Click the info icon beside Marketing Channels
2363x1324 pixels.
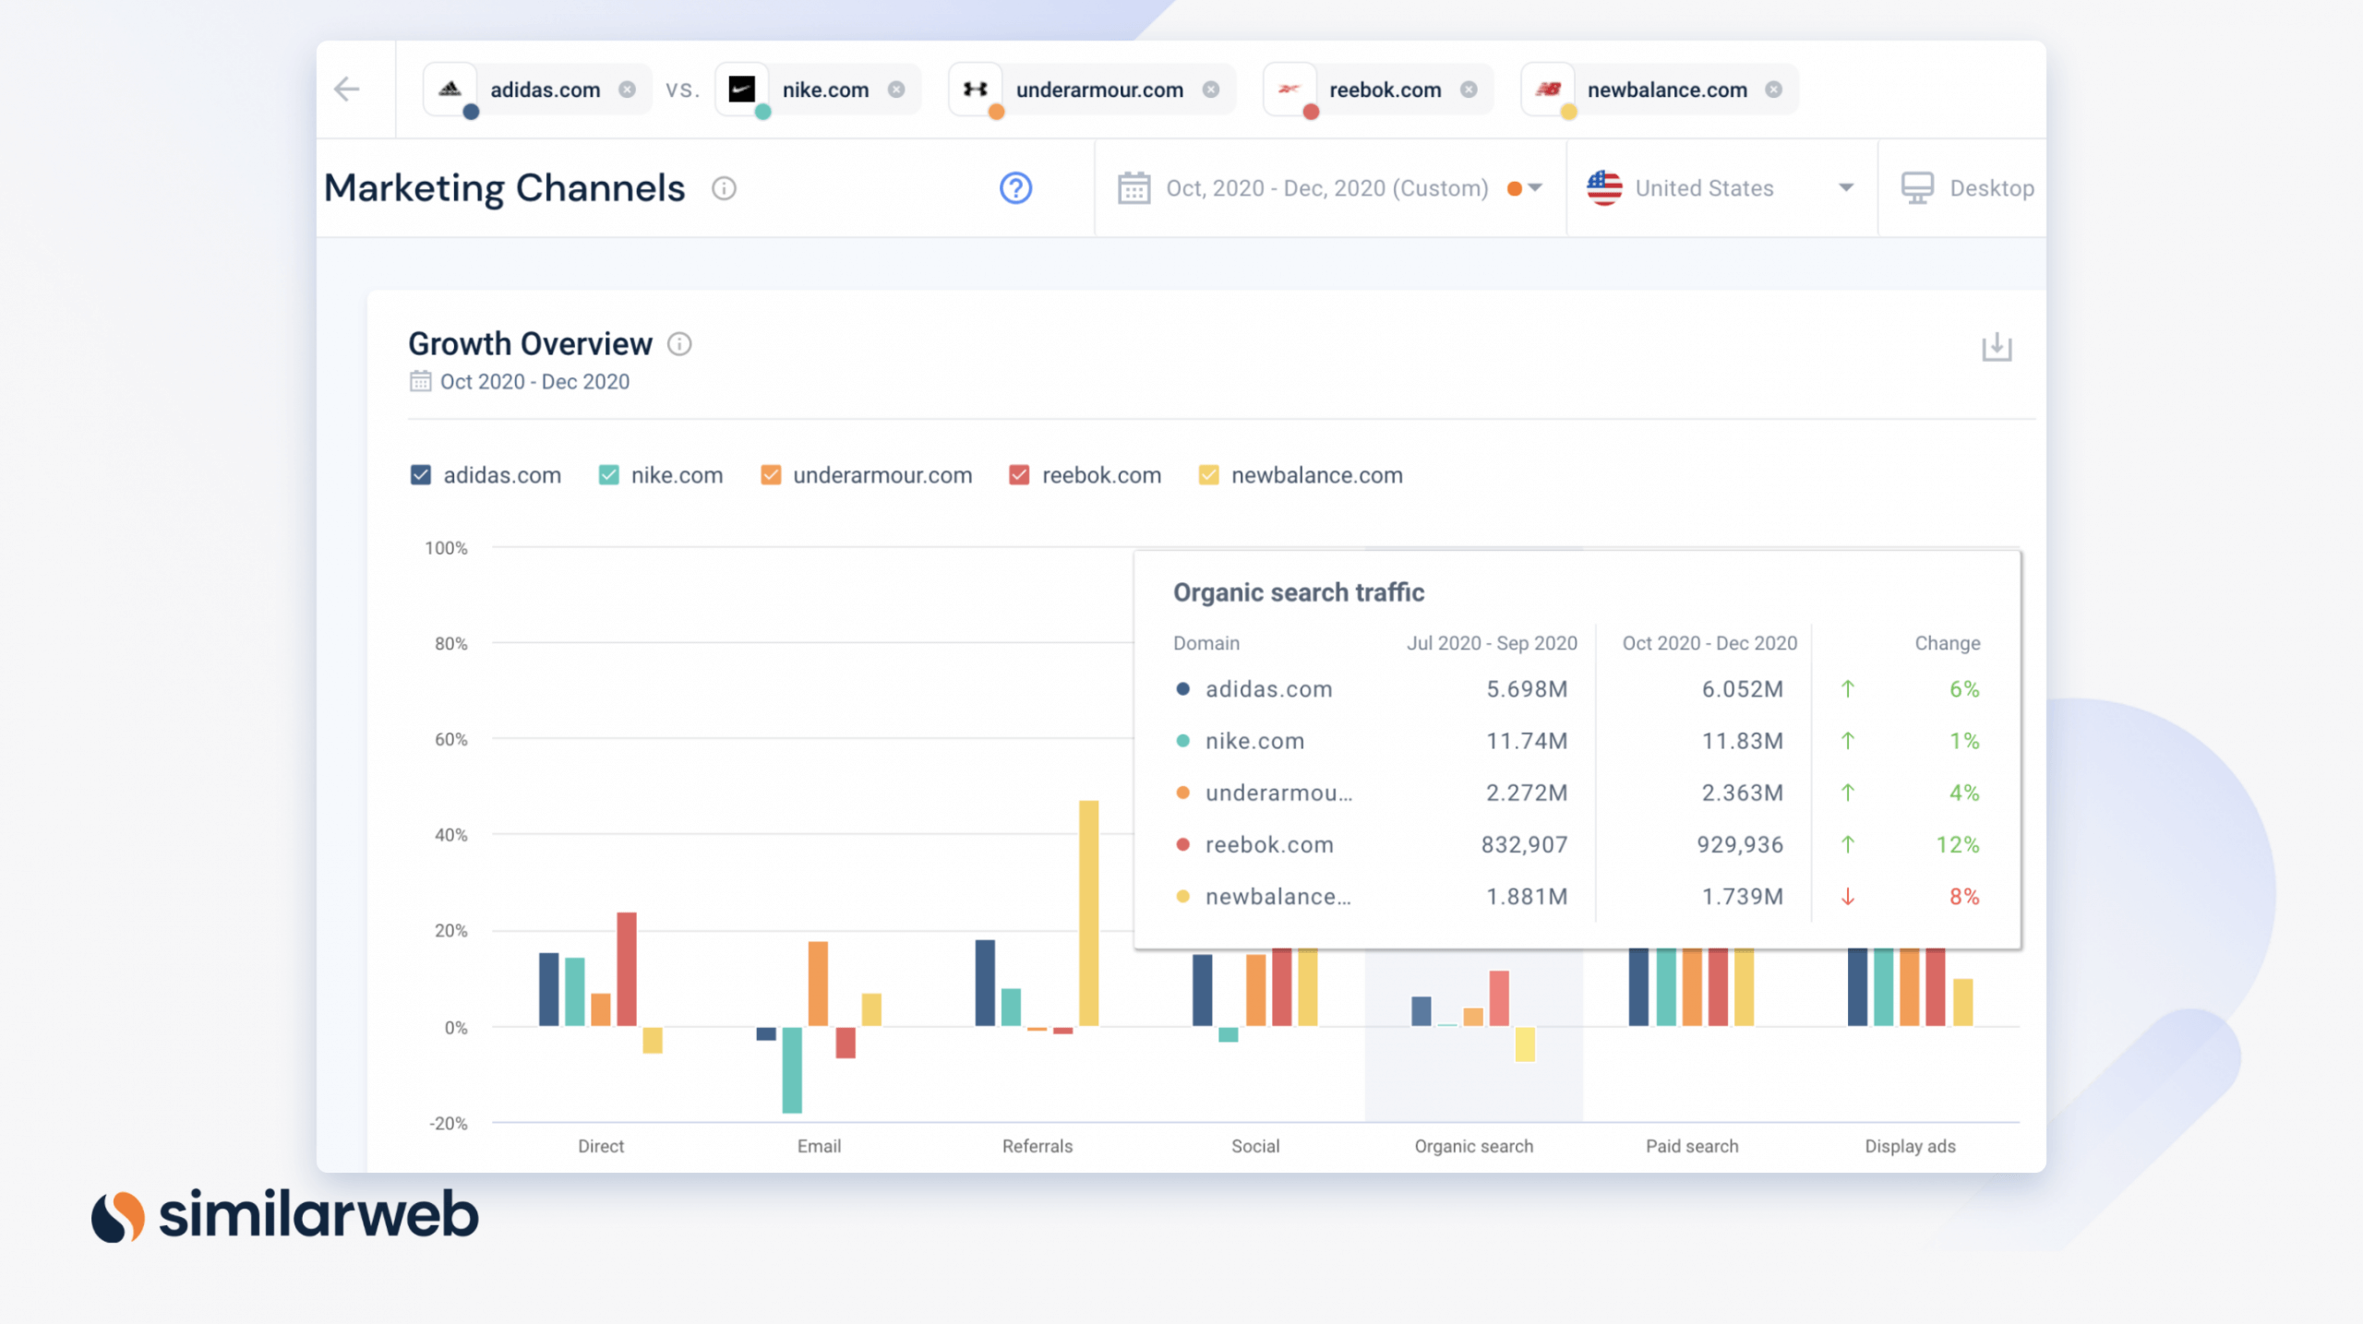point(725,188)
